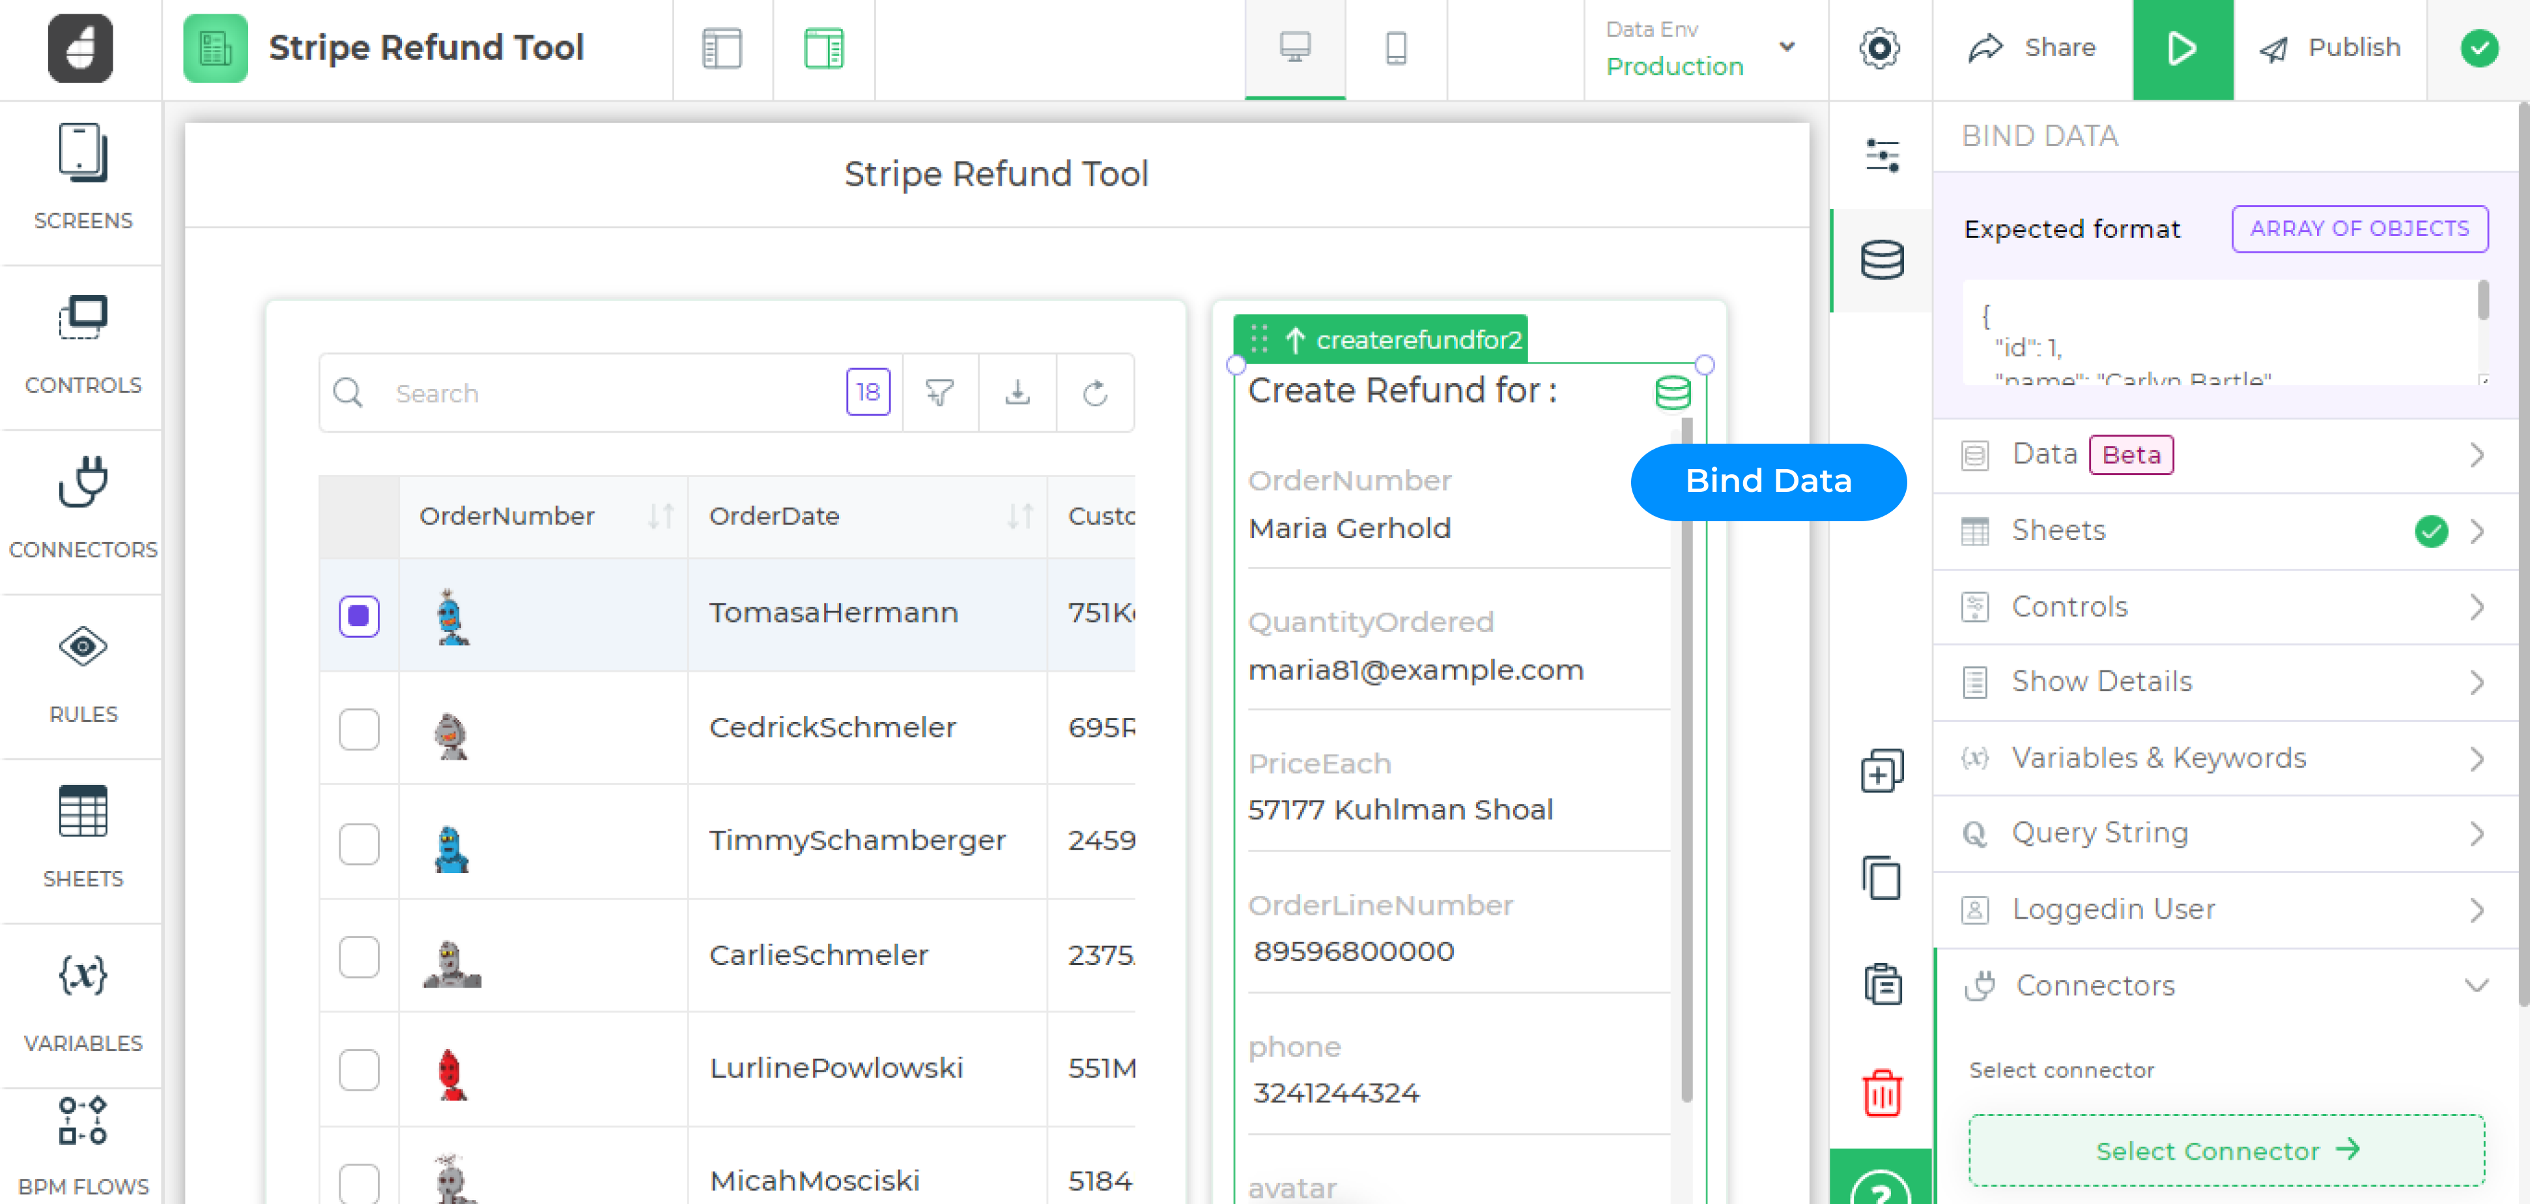Click the expected format JSON scrollbar
The height and width of the screenshot is (1204, 2530).
2483,300
